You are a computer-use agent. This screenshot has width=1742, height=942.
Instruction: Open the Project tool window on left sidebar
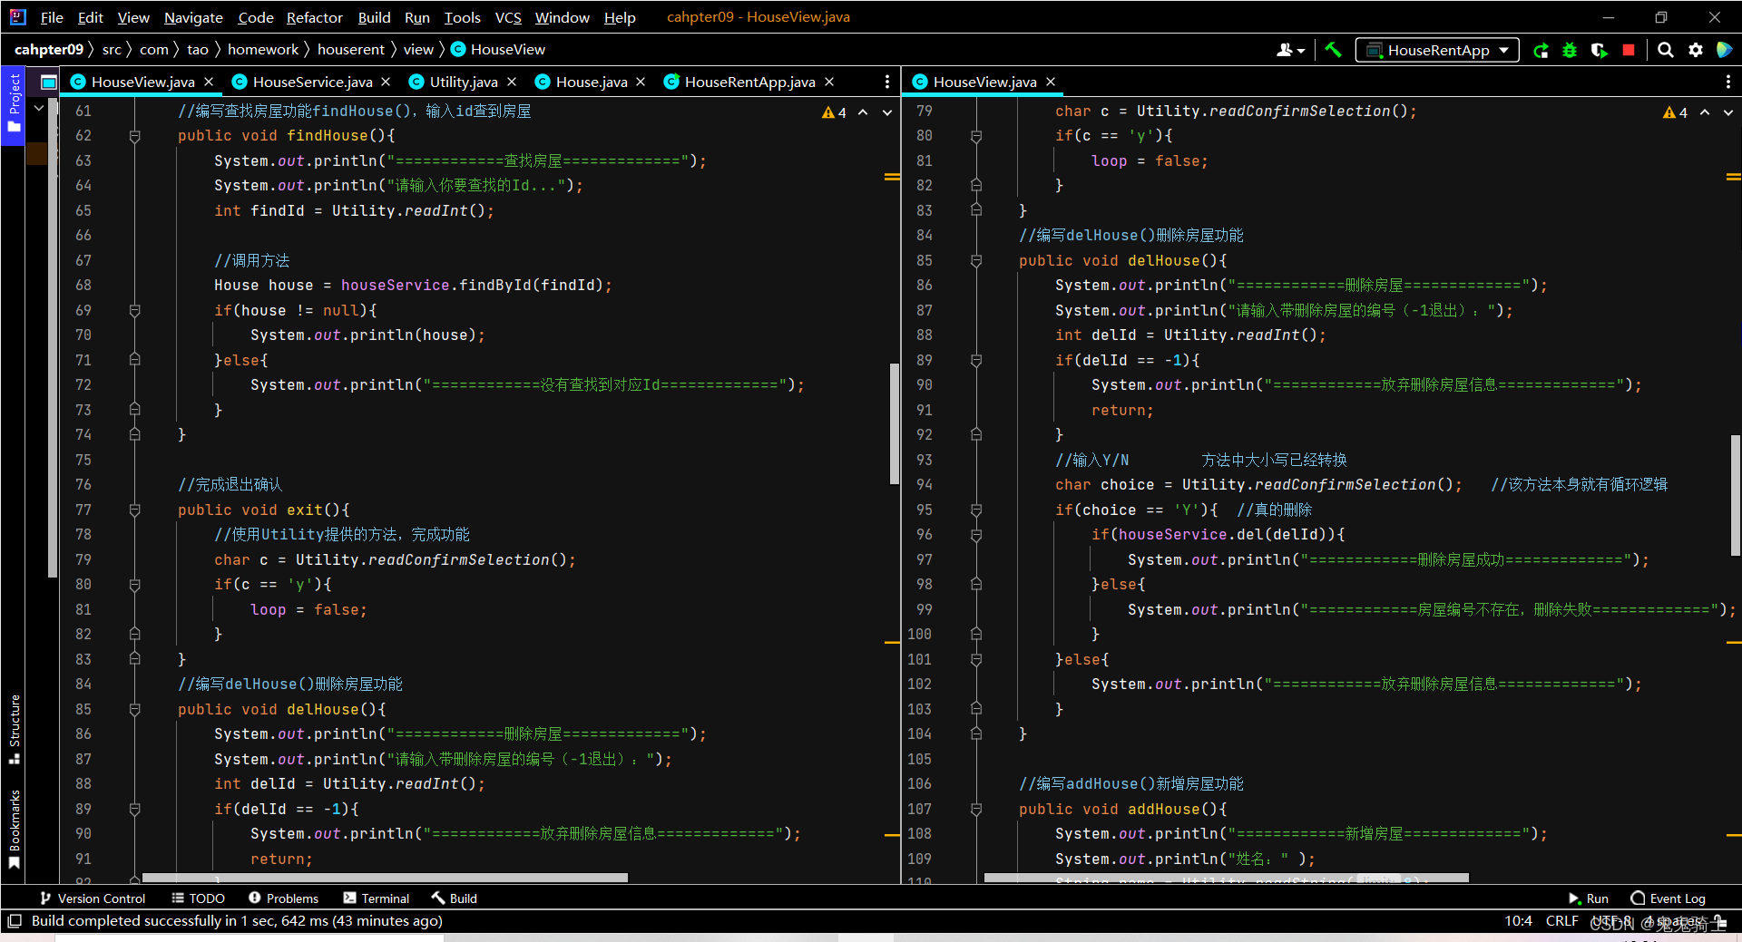click(14, 104)
